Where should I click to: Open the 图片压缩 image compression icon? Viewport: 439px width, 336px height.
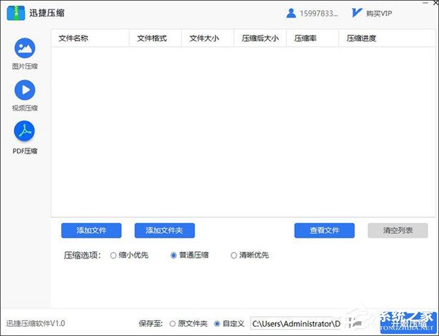point(24,48)
